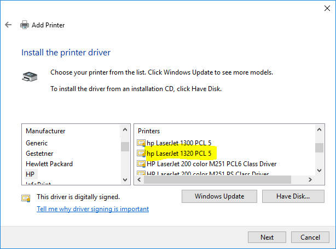Open the Have Disk dialog
This screenshot has width=336, height=249.
[x=293, y=196]
